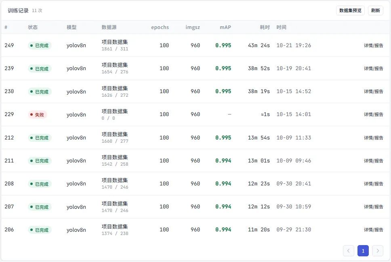Click the 训练记录 title
The height and width of the screenshot is (262, 391).
click(x=18, y=10)
